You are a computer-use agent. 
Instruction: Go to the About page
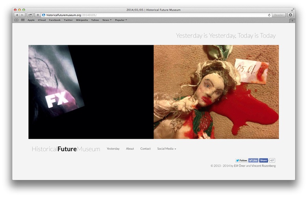click(x=130, y=149)
